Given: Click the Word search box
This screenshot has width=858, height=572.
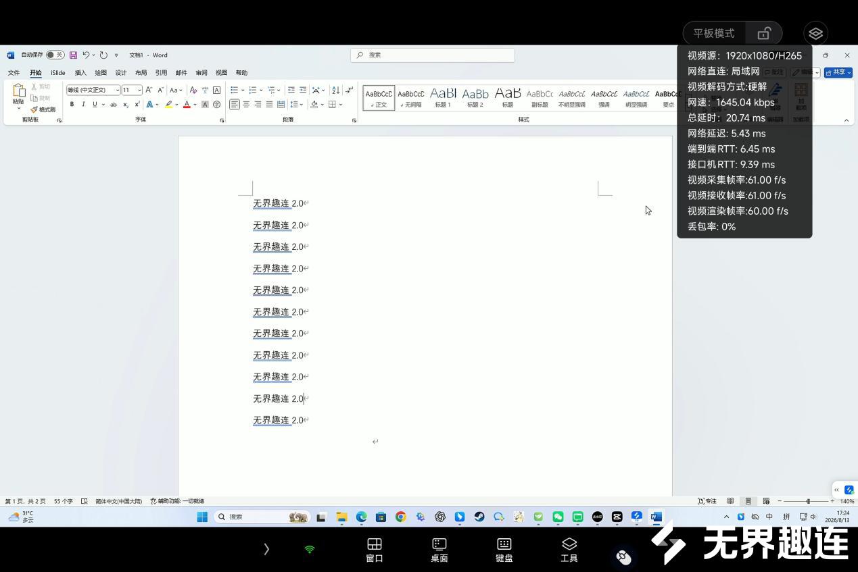Looking at the screenshot, I should [x=433, y=55].
